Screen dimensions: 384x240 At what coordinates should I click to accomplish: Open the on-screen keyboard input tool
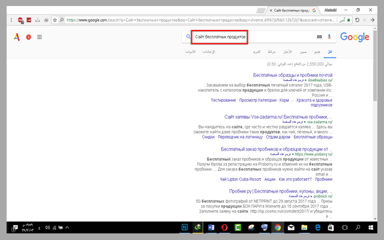click(x=319, y=37)
